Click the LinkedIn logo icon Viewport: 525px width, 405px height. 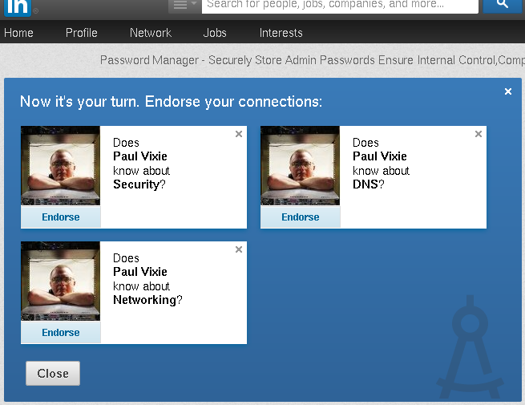click(18, 6)
